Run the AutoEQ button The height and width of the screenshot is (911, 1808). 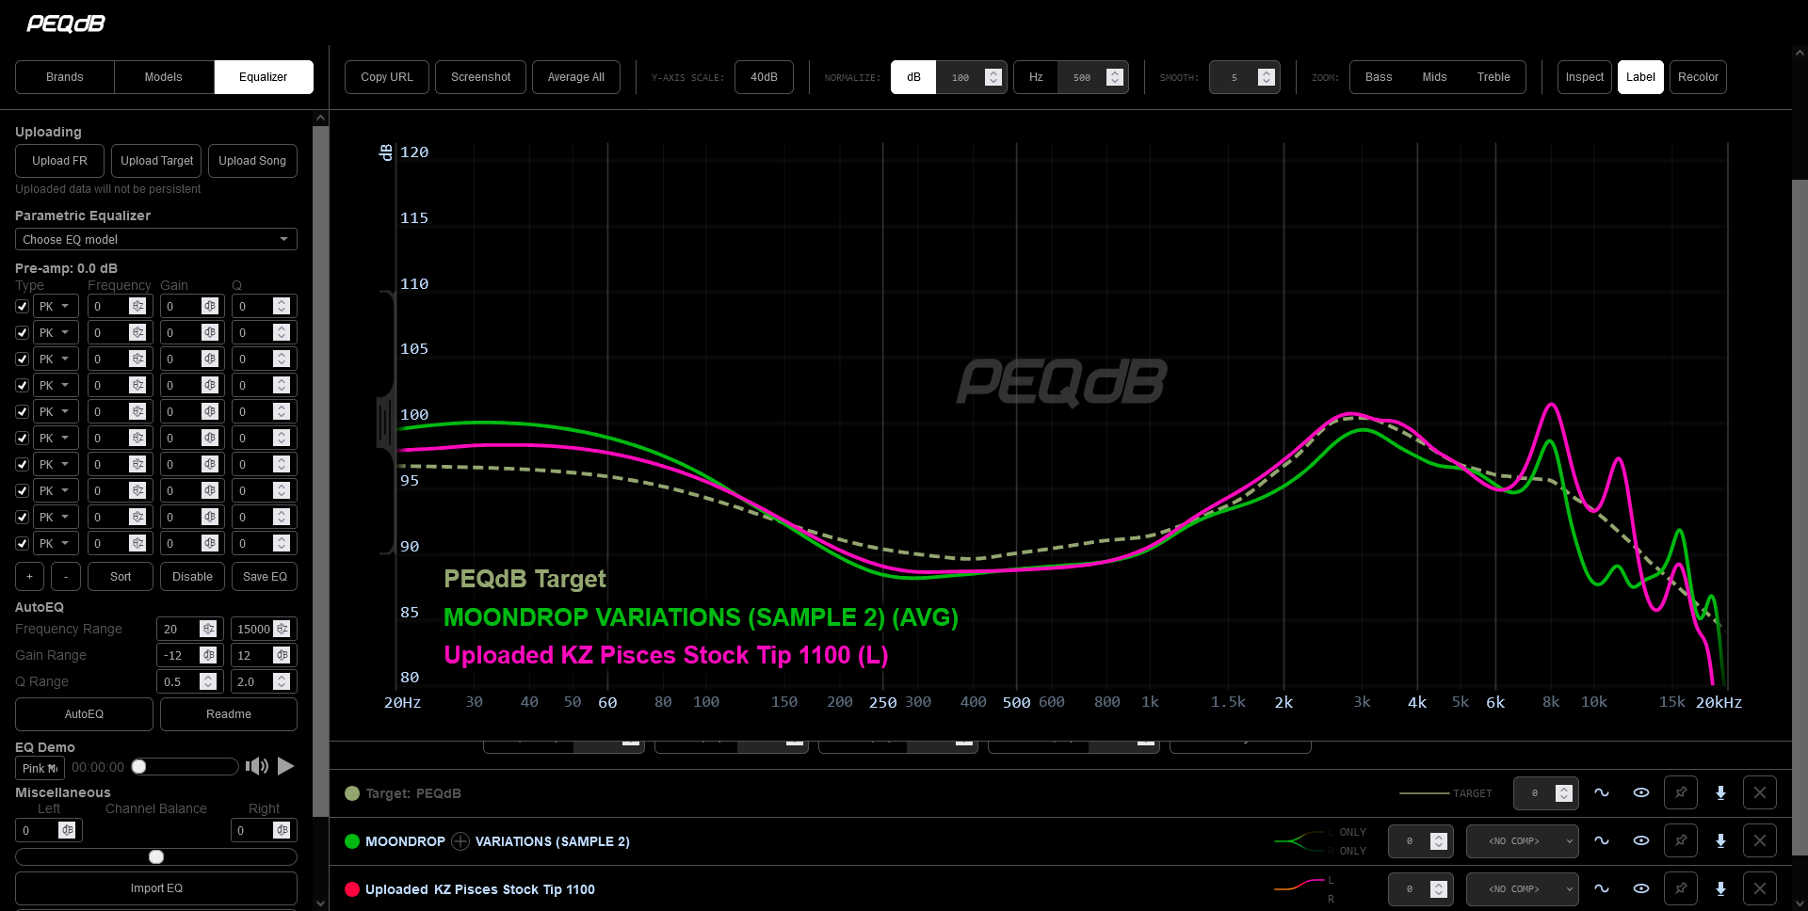coord(84,714)
